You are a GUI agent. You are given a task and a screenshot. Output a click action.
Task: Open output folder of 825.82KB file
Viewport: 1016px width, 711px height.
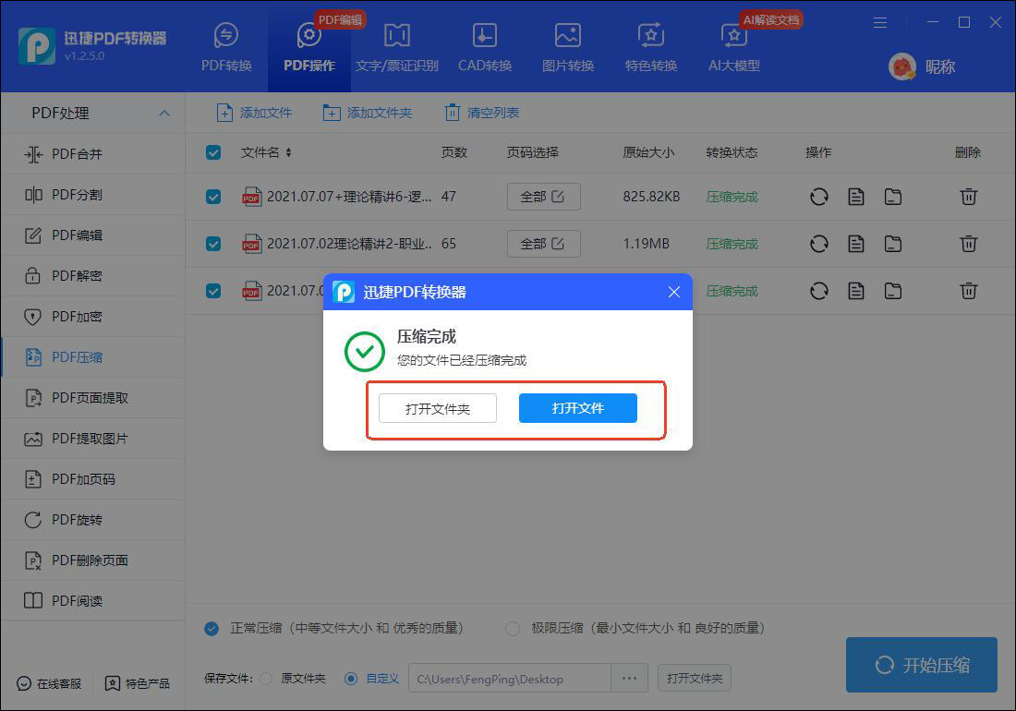point(893,196)
